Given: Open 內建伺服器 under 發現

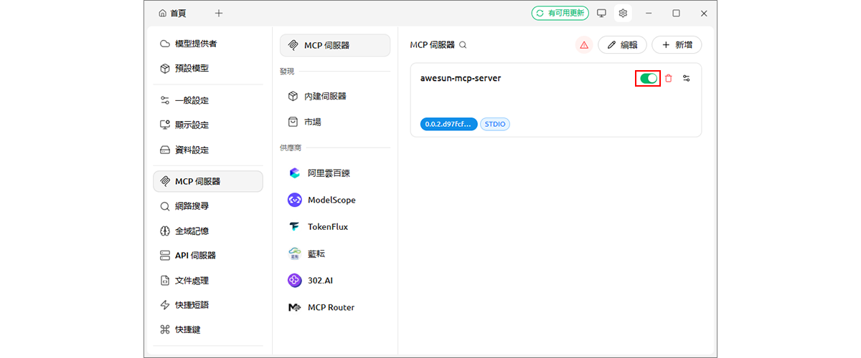Looking at the screenshot, I should pos(335,96).
